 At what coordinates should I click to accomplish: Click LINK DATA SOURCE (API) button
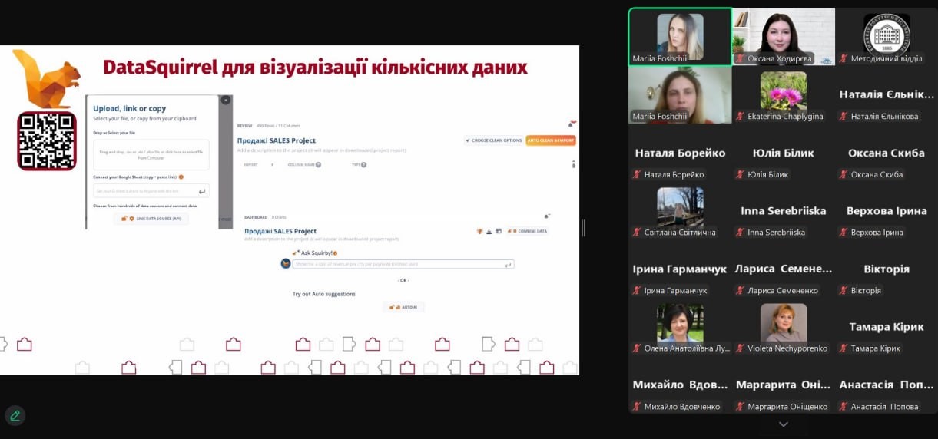[151, 219]
